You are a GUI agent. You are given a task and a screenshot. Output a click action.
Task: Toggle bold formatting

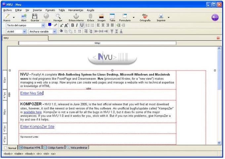click(x=72, y=25)
